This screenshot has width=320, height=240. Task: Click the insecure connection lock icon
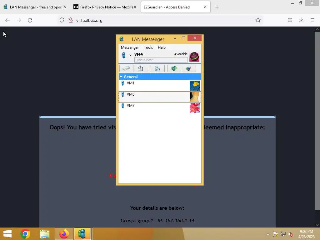pos(71,20)
